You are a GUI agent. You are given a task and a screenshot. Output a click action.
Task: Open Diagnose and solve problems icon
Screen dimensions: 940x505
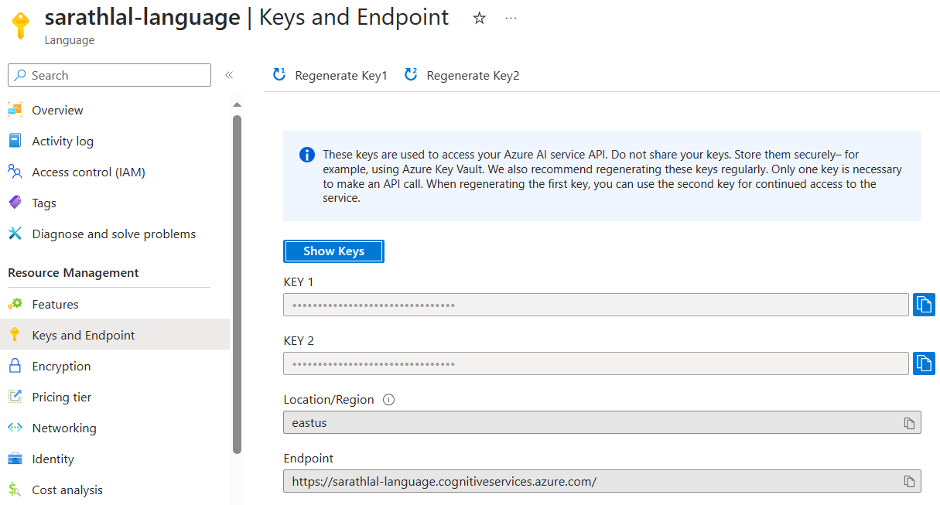click(17, 234)
